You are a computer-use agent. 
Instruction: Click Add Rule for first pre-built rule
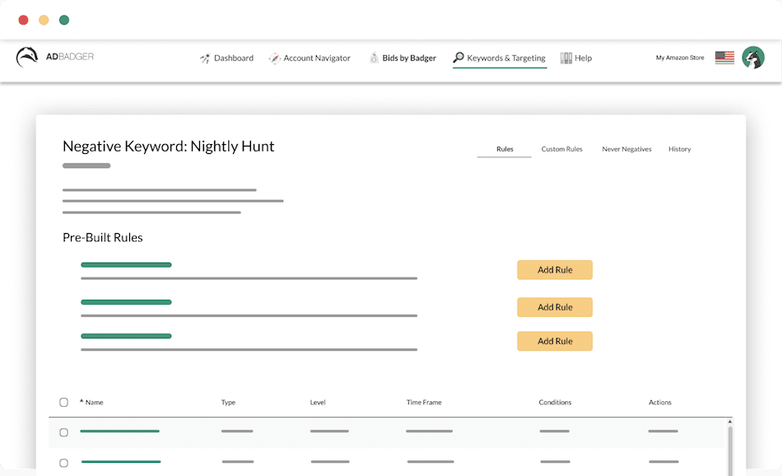[x=555, y=270]
